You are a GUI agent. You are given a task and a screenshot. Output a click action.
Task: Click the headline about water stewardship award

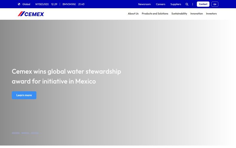pyautogui.click(x=66, y=76)
